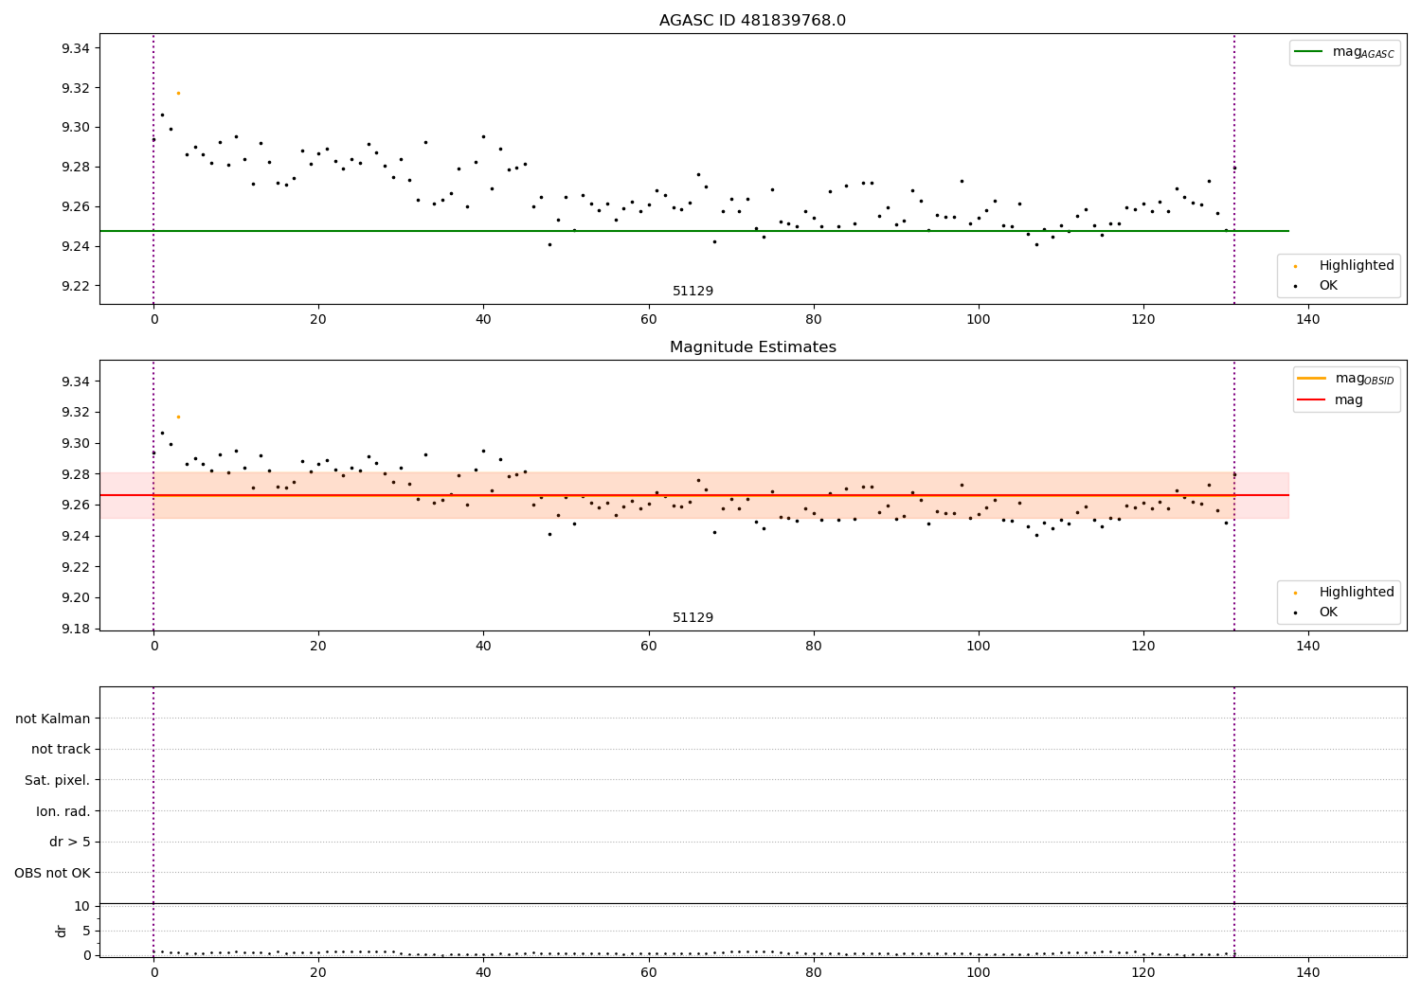Click the 51129 label in the top plot

click(693, 292)
